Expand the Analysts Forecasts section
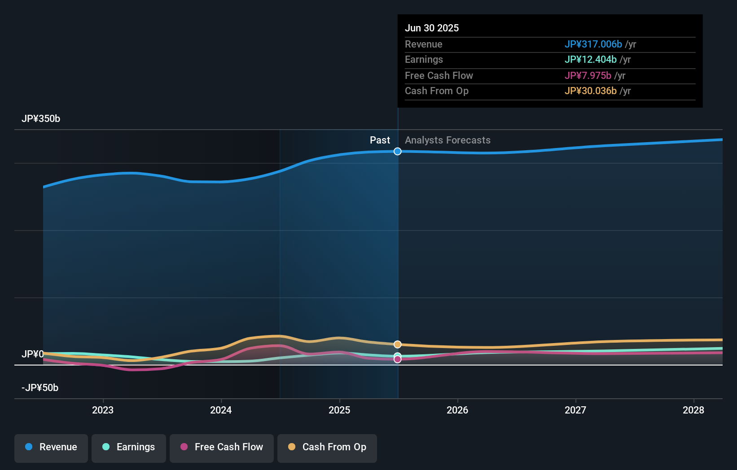 [x=447, y=140]
